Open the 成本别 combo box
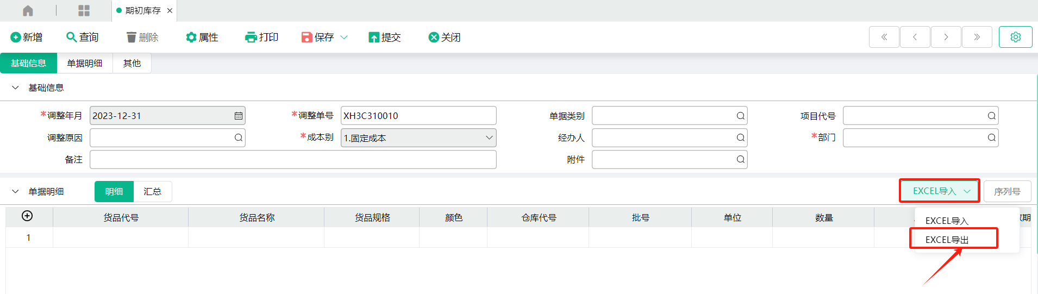Image resolution: width=1038 pixels, height=294 pixels. tap(418, 138)
